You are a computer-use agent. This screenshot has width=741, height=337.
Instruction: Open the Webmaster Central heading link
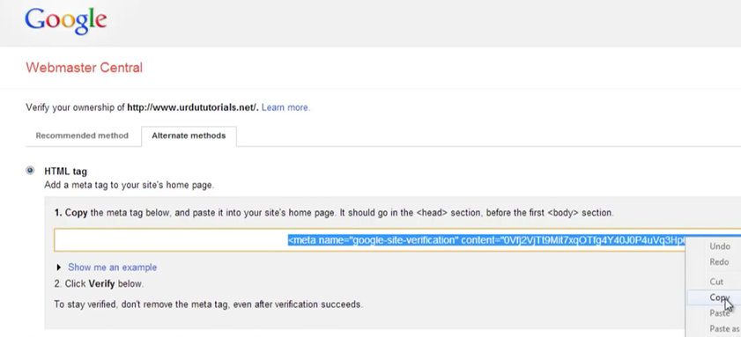click(x=84, y=68)
